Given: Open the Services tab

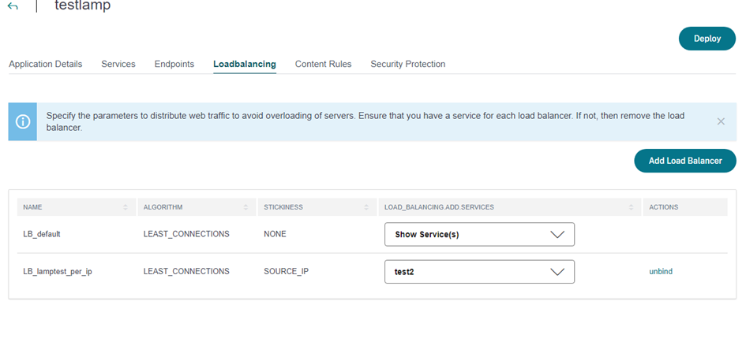Looking at the screenshot, I should tap(118, 64).
